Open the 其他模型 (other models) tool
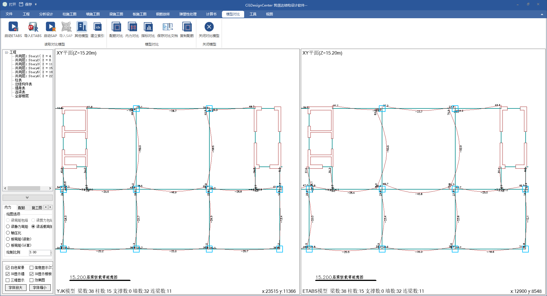547x296 pixels. click(81, 27)
